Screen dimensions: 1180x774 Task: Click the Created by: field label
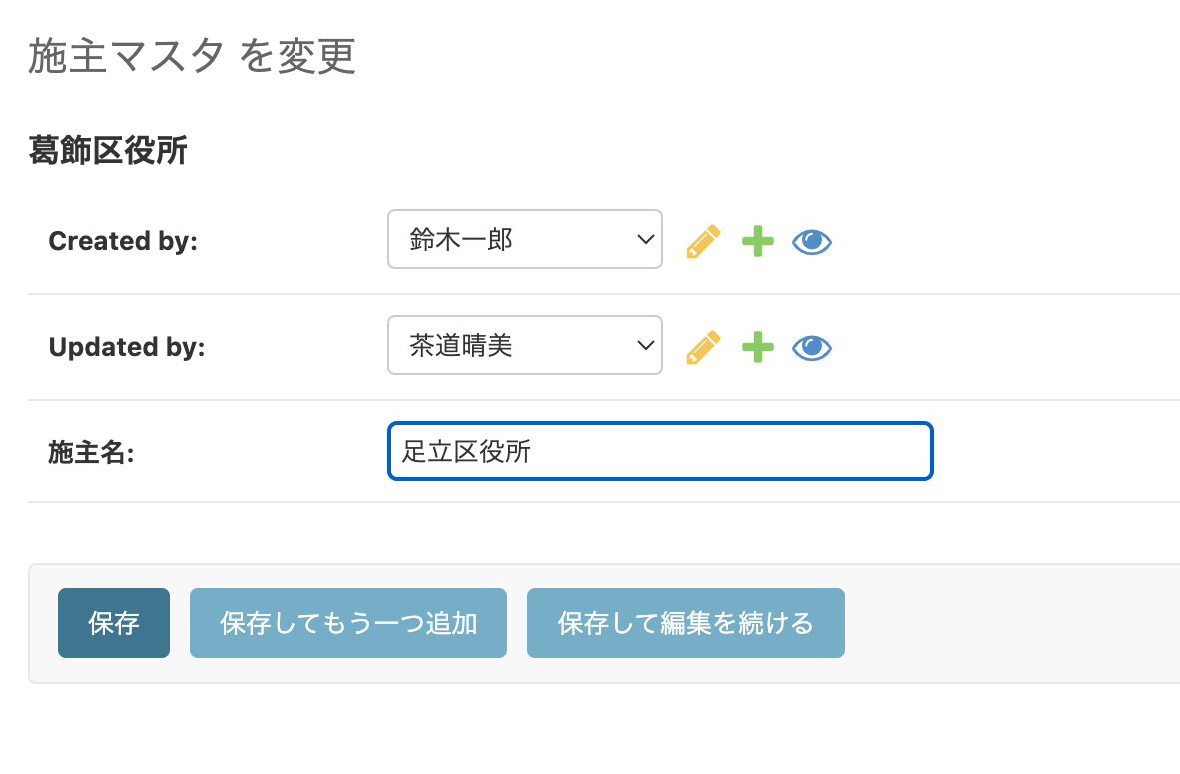click(123, 241)
